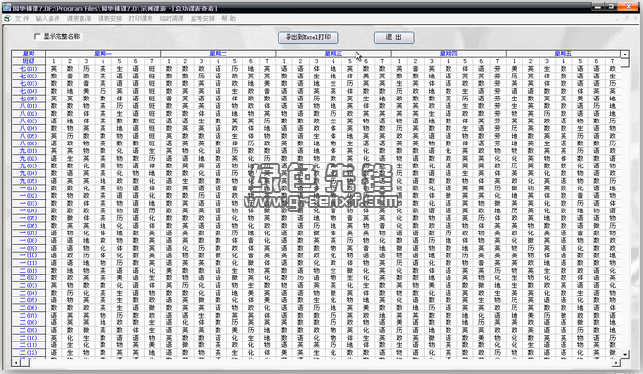Image resolution: width=643 pixels, height=374 pixels.
Task: Open the 监考安排 menu
Action: point(202,19)
